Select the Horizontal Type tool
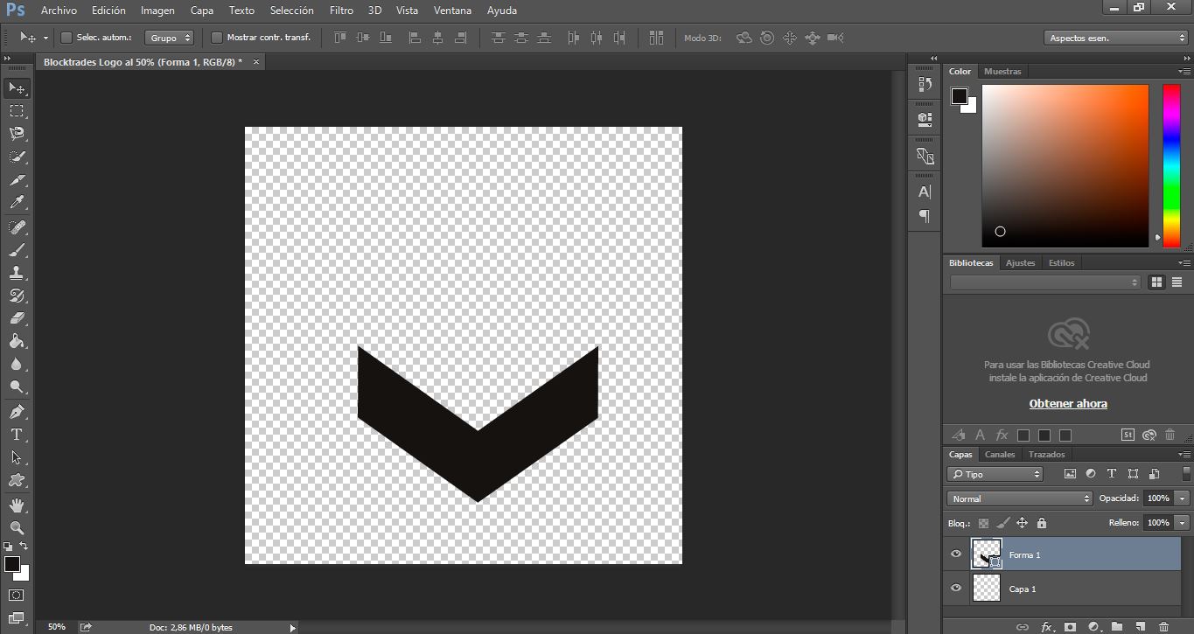This screenshot has width=1194, height=634. coord(17,434)
